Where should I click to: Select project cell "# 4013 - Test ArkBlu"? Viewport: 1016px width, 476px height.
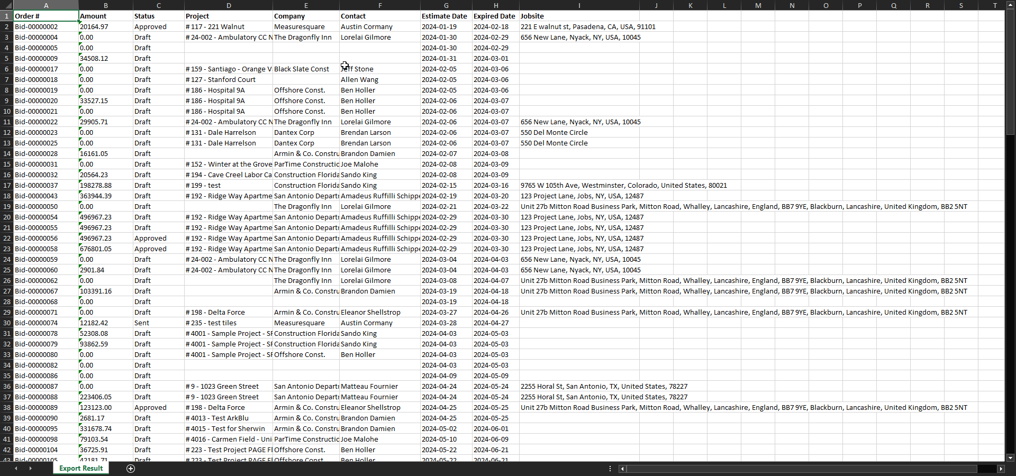(x=229, y=418)
